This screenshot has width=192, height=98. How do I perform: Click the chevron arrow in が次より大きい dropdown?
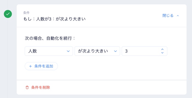click(115, 51)
